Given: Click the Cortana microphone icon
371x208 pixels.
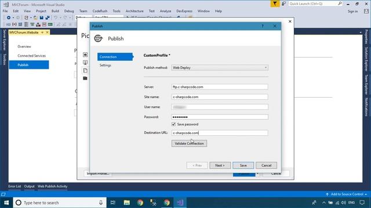Looking at the screenshot, I should pyautogui.click(x=101, y=203).
